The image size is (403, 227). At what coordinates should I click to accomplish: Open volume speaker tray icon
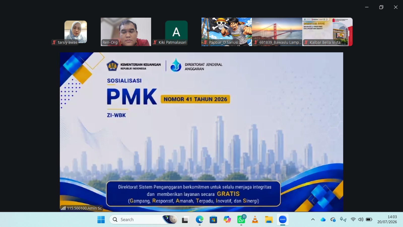pyautogui.click(x=361, y=219)
